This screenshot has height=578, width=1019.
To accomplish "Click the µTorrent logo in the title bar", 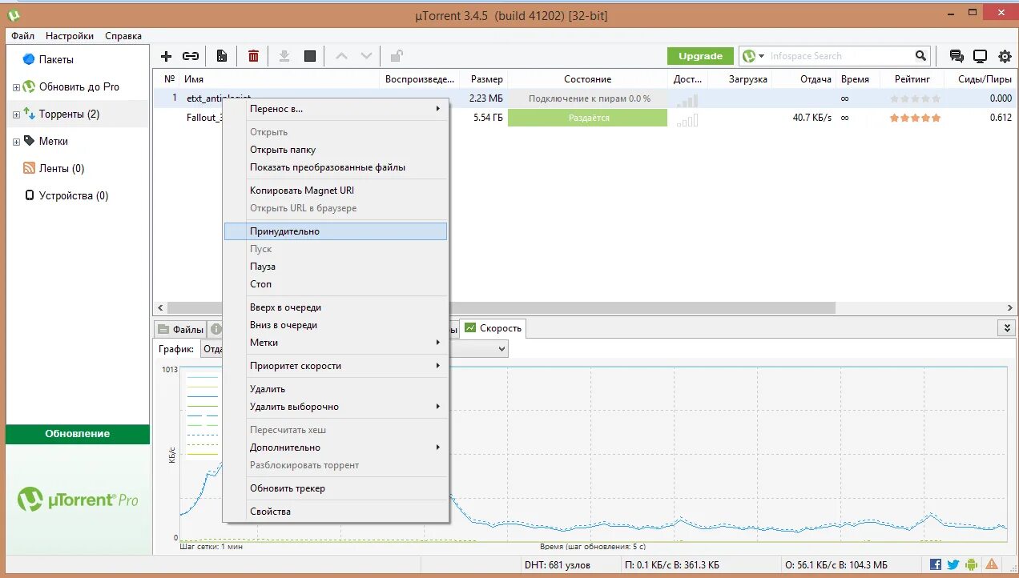I will [x=14, y=14].
